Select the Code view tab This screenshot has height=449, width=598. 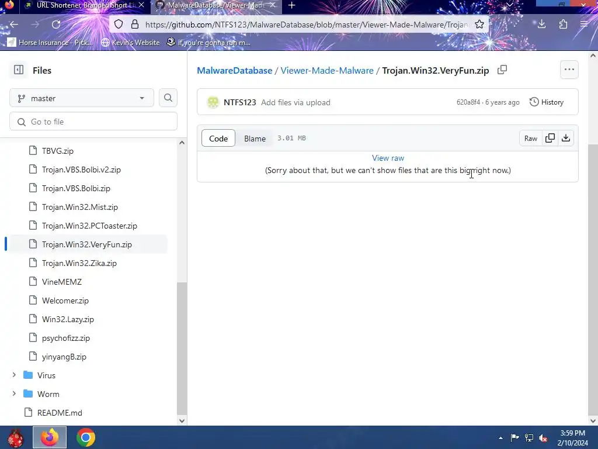pos(218,138)
